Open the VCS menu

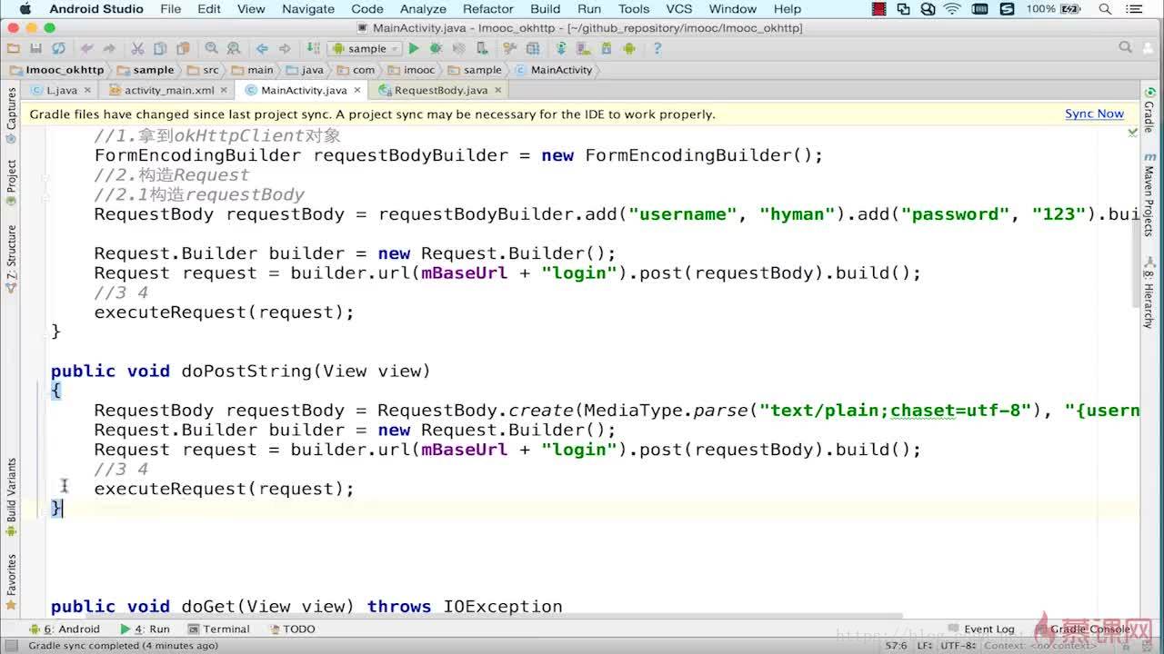pos(678,9)
